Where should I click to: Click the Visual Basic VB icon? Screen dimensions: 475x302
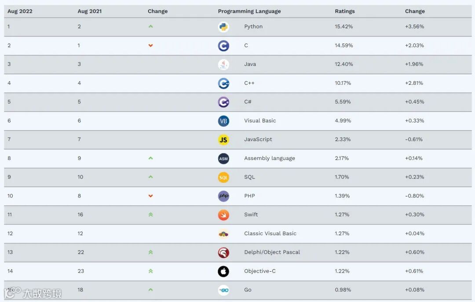click(x=223, y=121)
